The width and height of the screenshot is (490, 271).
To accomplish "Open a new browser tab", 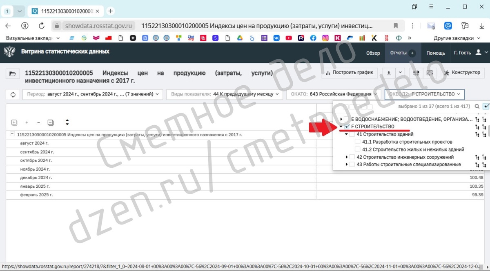I will click(x=111, y=11).
